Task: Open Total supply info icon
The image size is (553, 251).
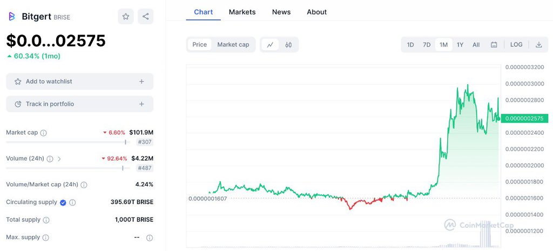Action: [46, 220]
